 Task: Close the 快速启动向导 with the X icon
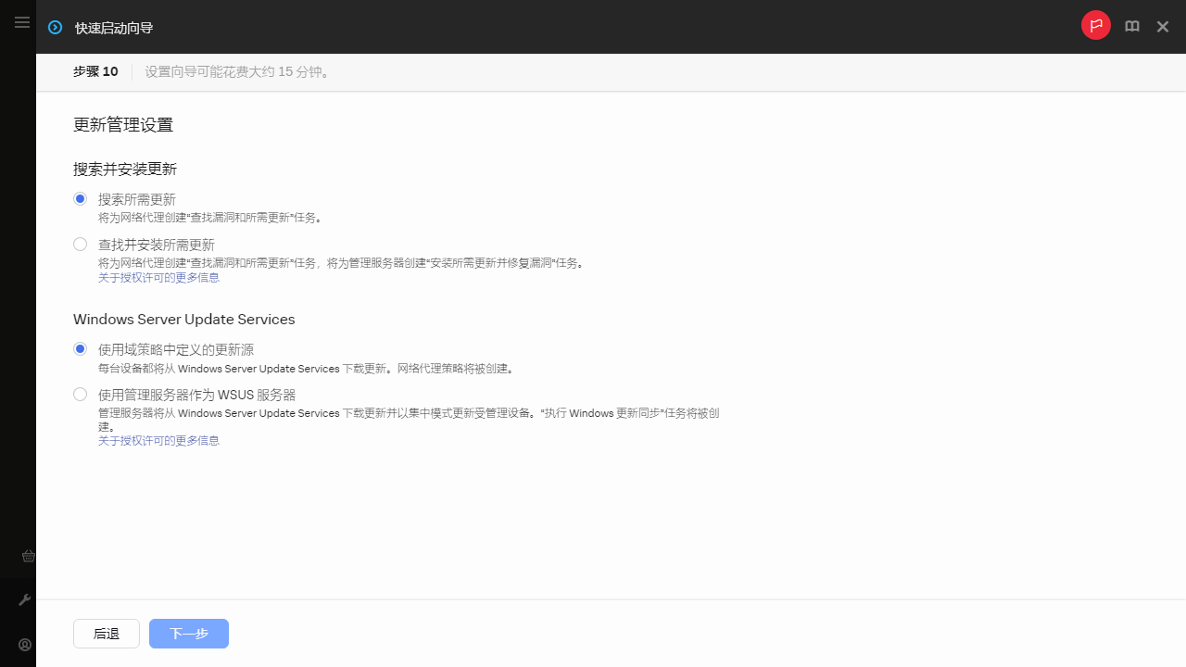1163,27
